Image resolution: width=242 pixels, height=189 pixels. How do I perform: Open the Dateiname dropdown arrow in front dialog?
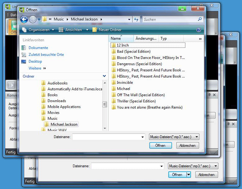142,137
